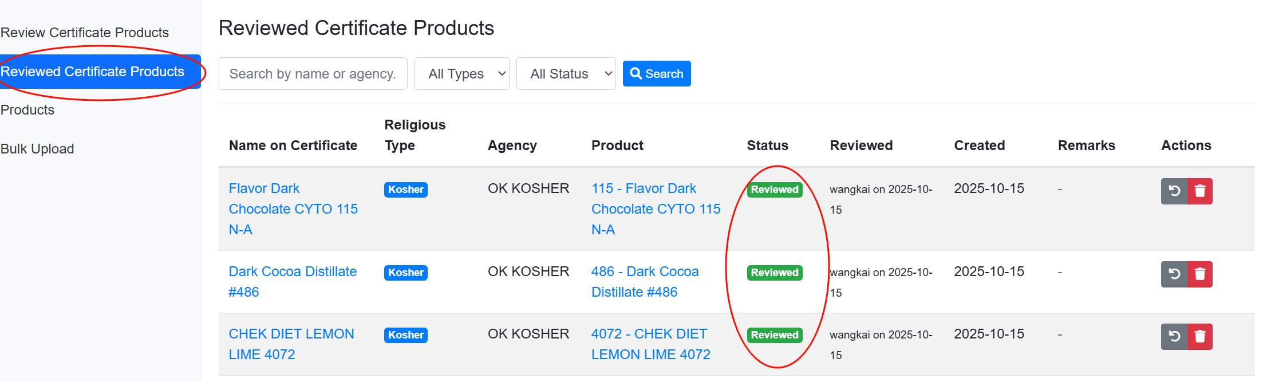
Task: Click the Reviewed status badge for CHEK DIET row
Action: click(x=775, y=335)
